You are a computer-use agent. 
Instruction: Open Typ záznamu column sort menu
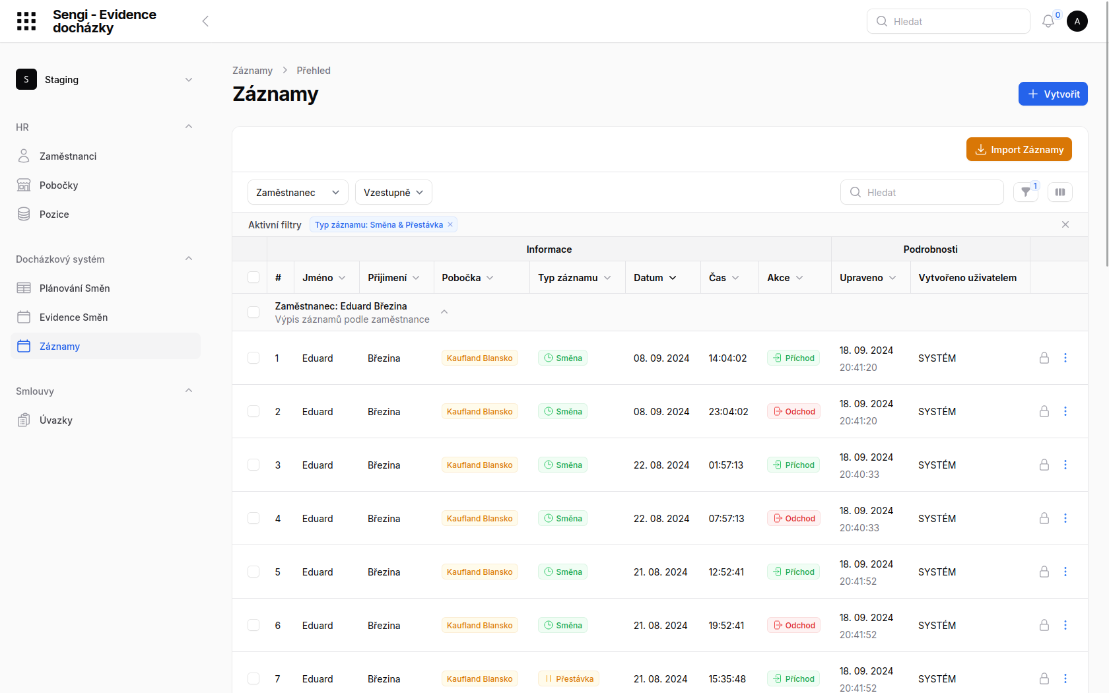pos(607,278)
